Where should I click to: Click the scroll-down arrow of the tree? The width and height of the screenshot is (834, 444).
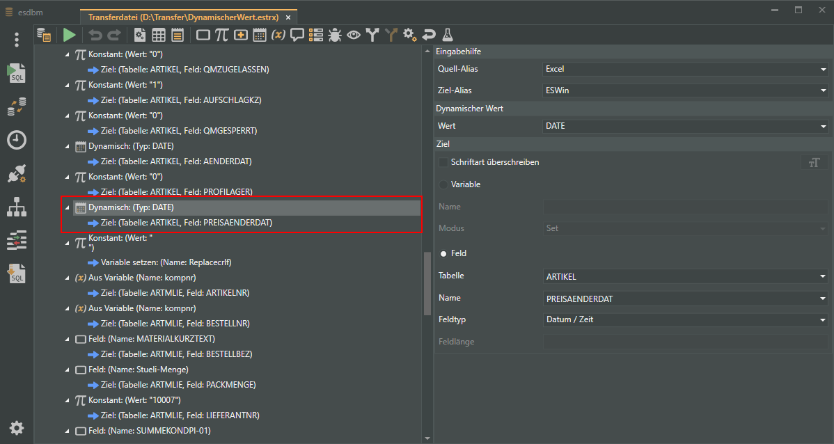(x=427, y=438)
